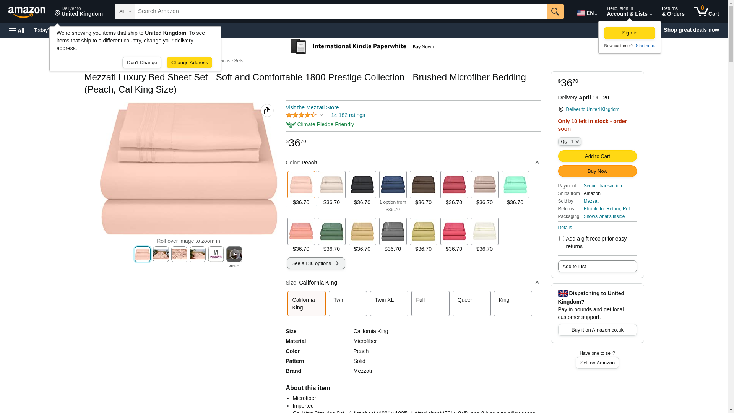The width and height of the screenshot is (734, 413).
Task: Open Returns & Orders
Action: point(673,11)
